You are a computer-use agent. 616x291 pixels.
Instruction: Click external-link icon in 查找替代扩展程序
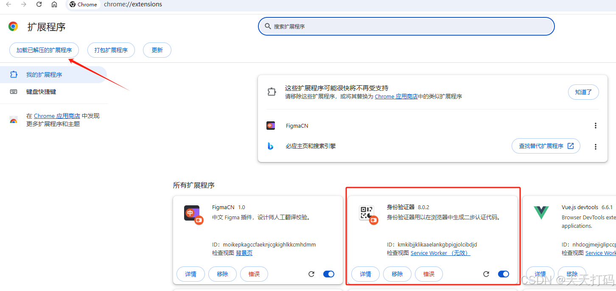tap(571, 146)
